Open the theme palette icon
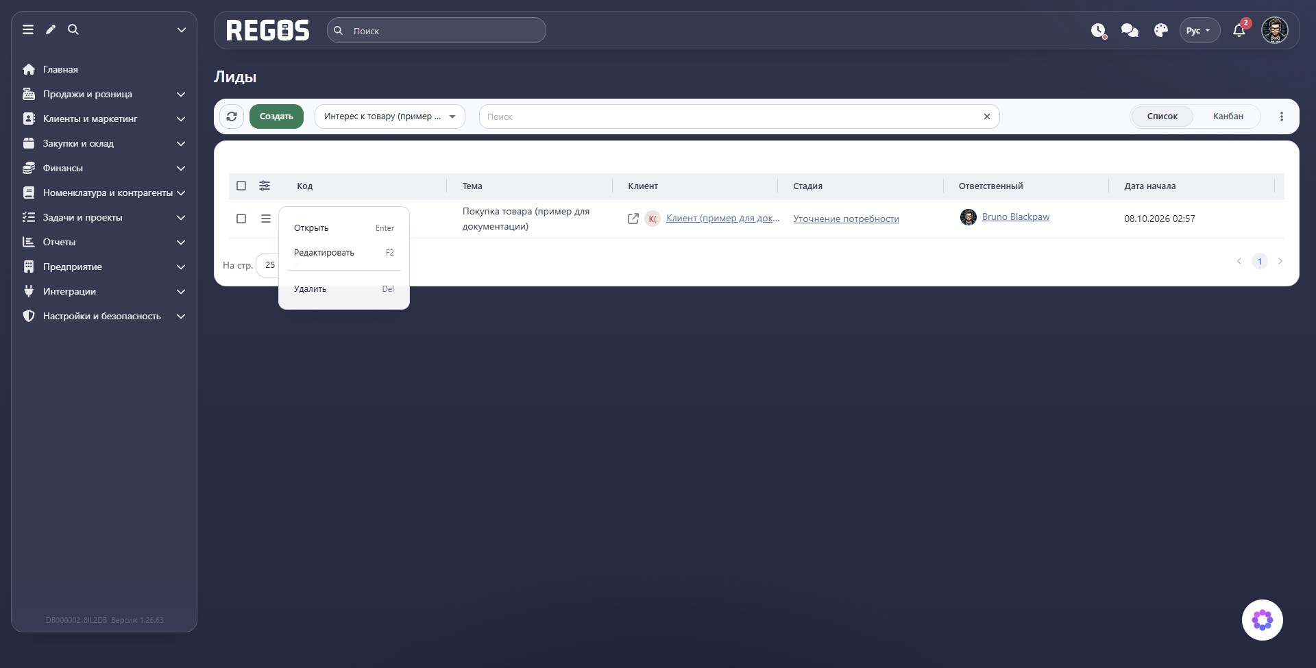This screenshot has width=1316, height=668. point(1161,30)
